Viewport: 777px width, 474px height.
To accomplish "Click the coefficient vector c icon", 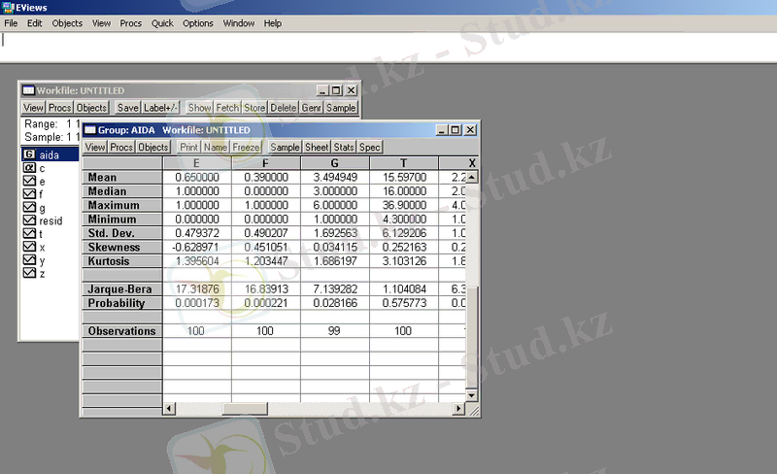I will 29,168.
